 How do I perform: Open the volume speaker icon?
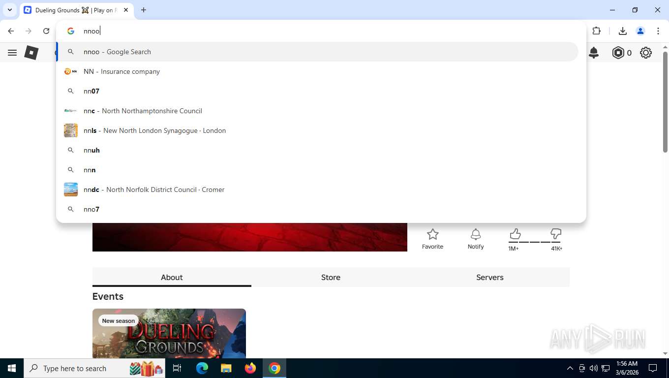pos(594,368)
